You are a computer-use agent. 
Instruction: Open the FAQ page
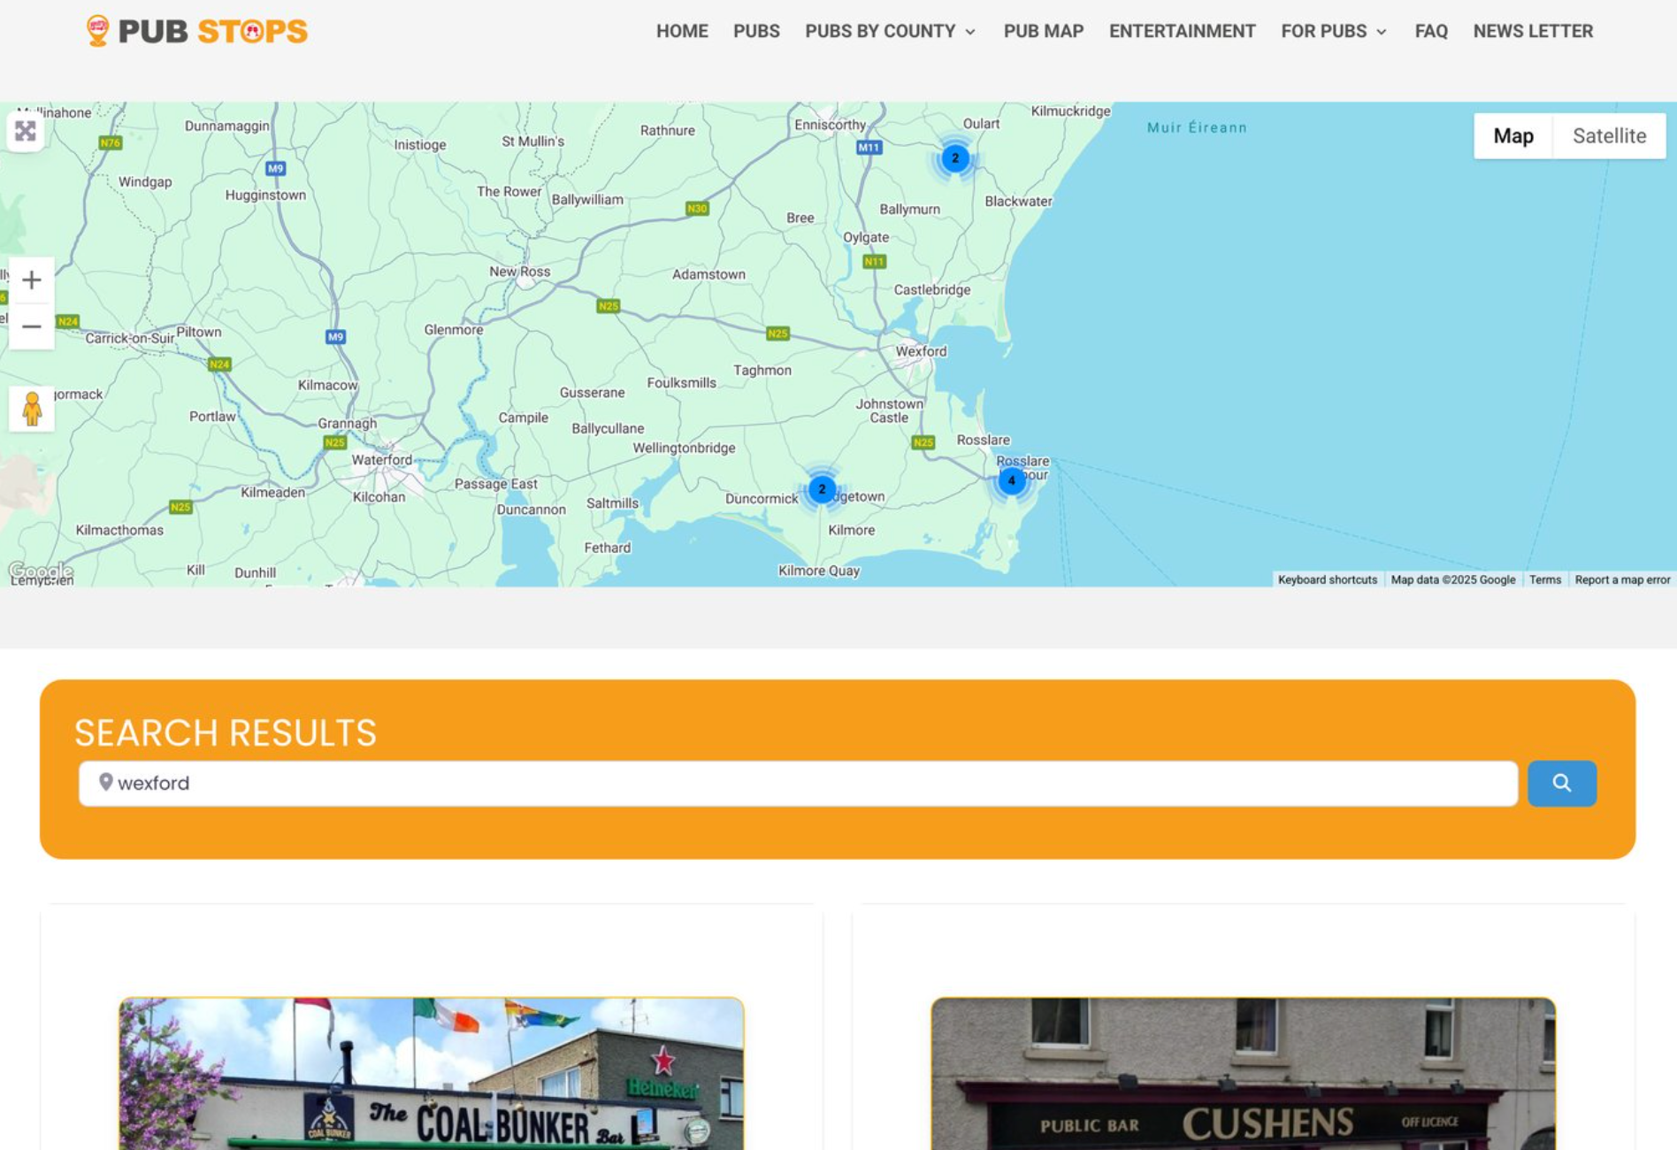1431,31
